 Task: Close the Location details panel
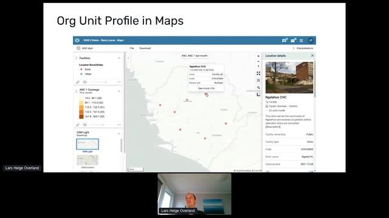pyautogui.click(x=312, y=56)
